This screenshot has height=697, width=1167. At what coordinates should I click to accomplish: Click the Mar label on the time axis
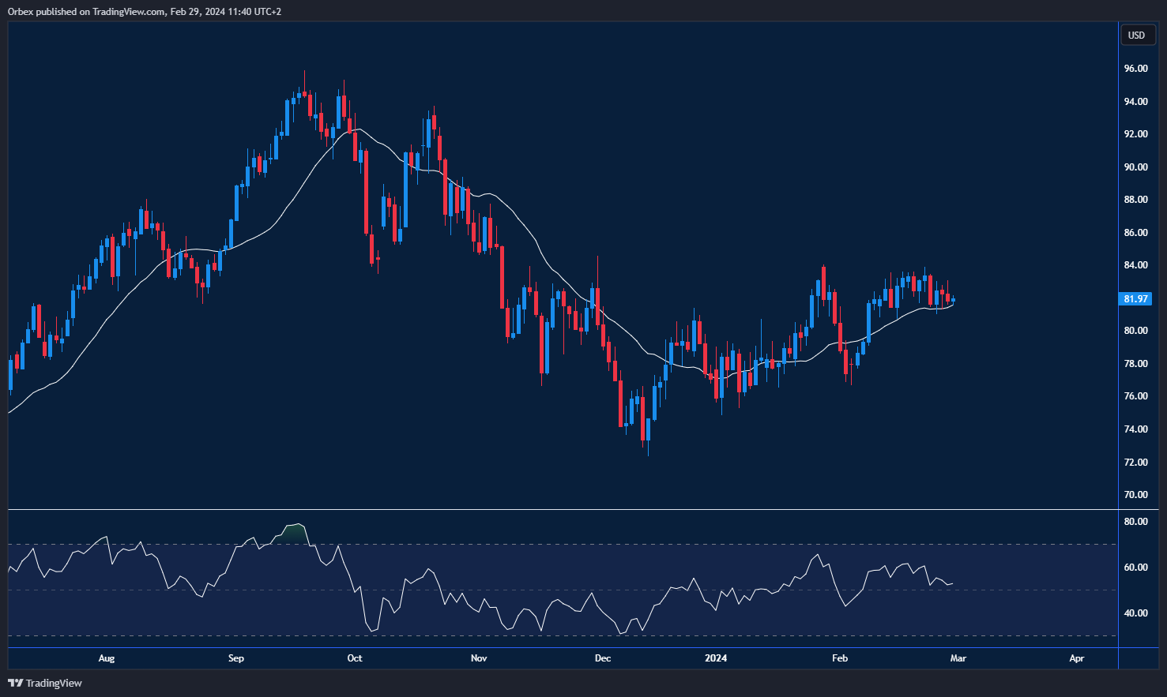958,658
